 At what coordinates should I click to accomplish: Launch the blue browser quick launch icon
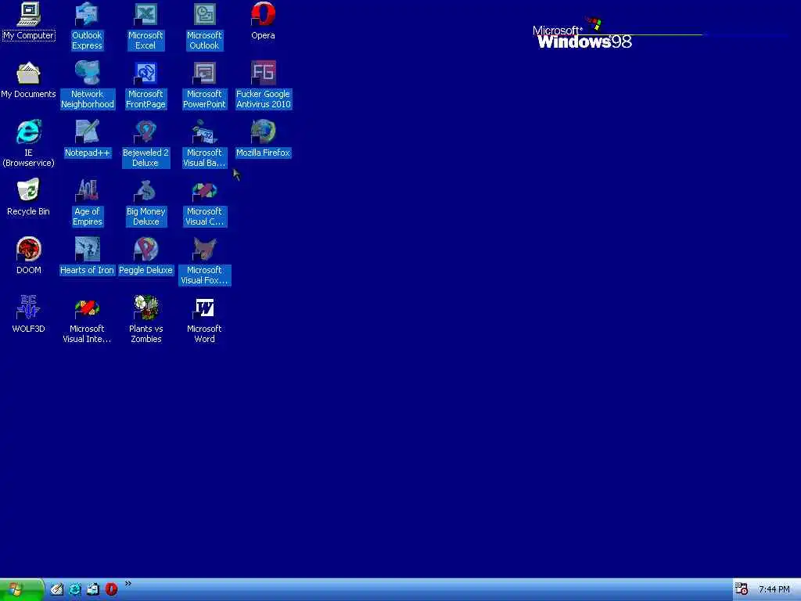(x=75, y=590)
